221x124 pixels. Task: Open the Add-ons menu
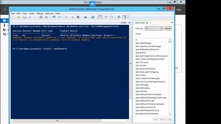click(x=49, y=13)
